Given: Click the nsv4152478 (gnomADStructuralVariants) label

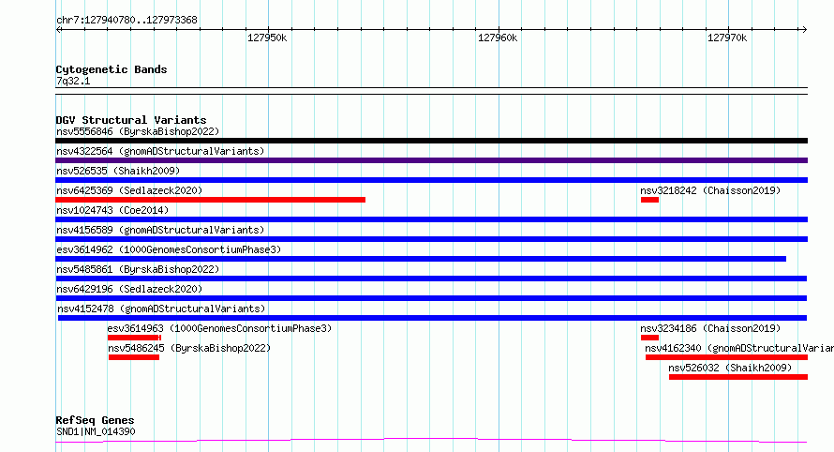Looking at the screenshot, I should (161, 309).
